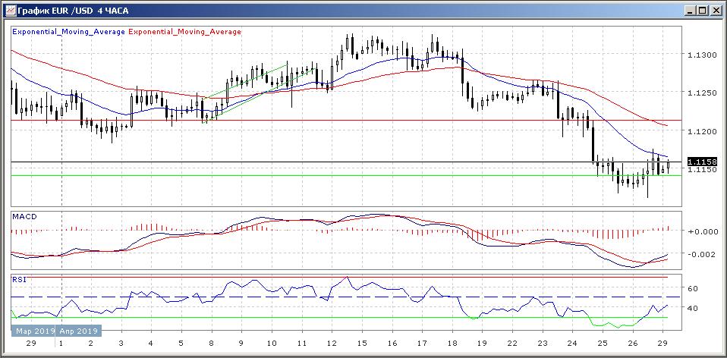727x358 pixels.
Task: Click date 23 on time axis
Action: (x=543, y=344)
